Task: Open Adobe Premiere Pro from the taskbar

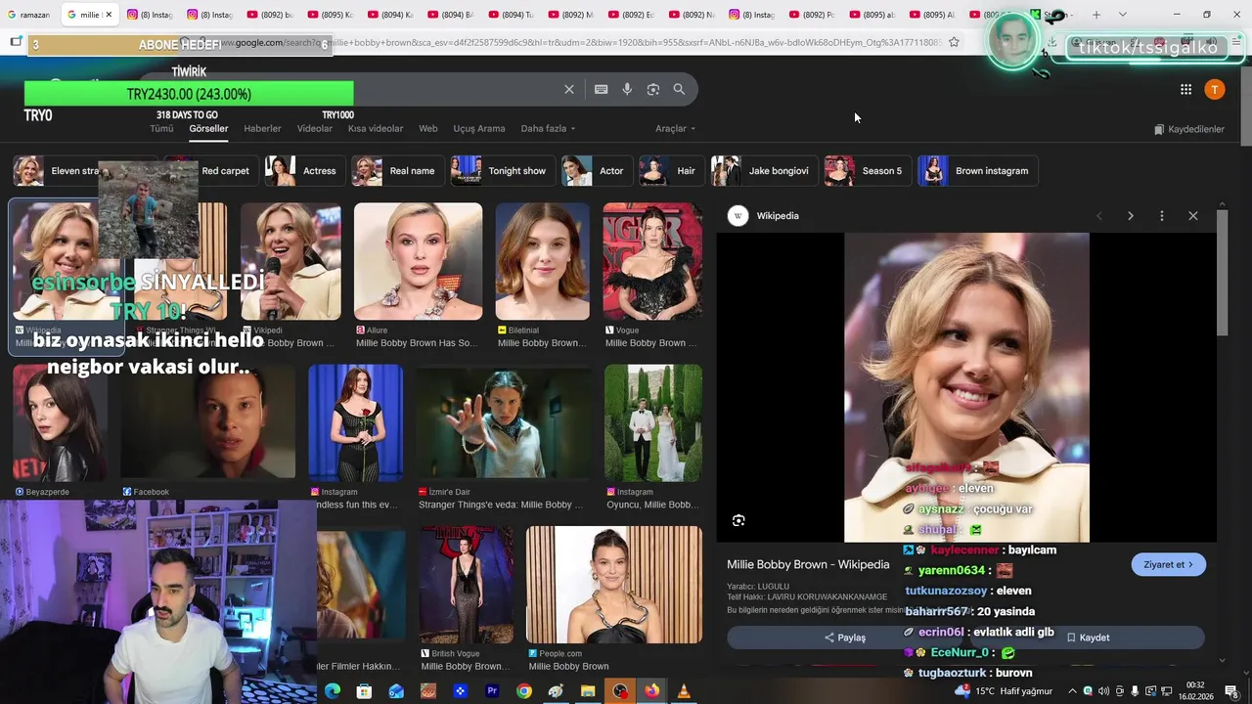Action: (492, 691)
